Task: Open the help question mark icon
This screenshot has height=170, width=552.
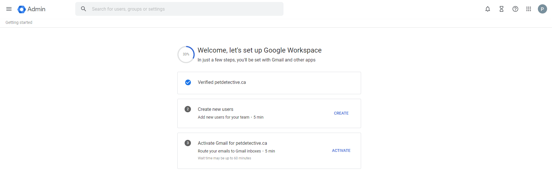Action: 515,9
